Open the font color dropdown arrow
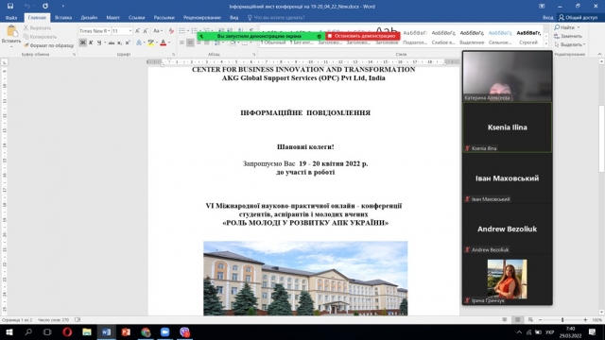 pyautogui.click(x=169, y=42)
